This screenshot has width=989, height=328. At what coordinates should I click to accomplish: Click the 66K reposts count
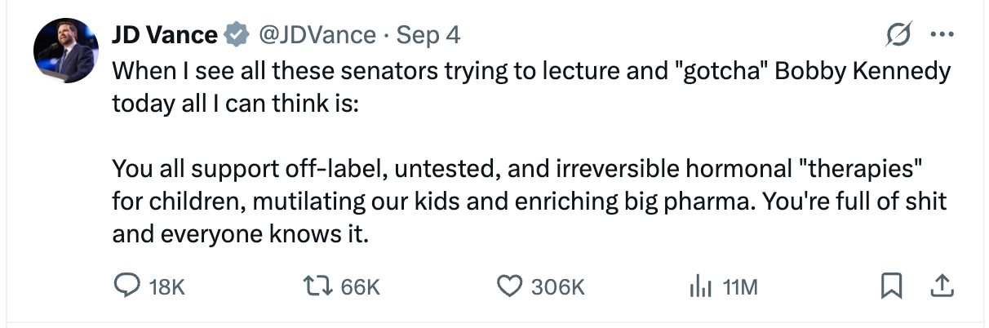(x=360, y=286)
